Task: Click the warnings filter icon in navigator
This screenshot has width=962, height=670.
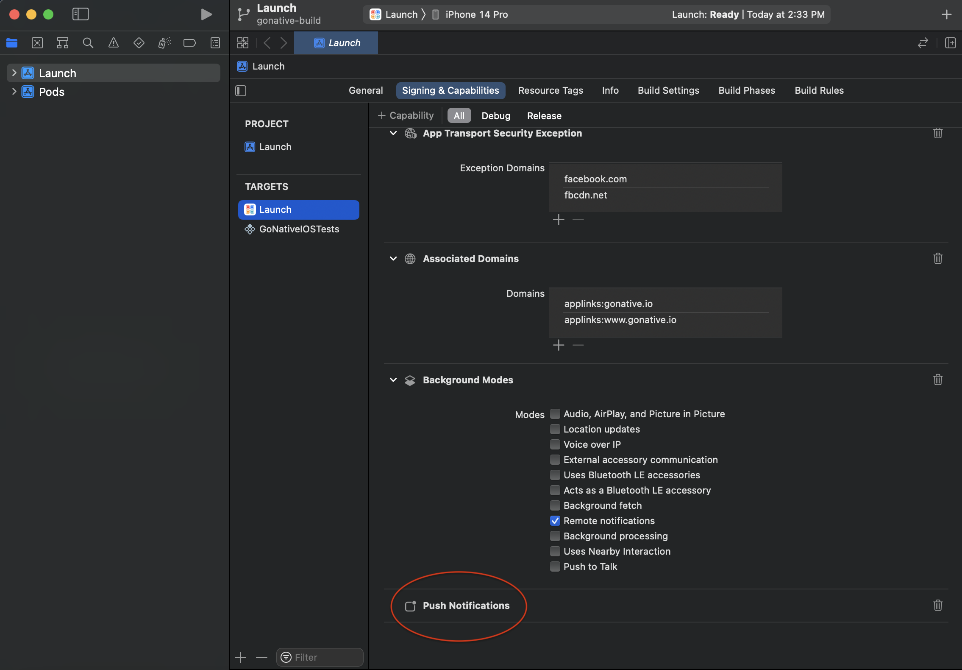Action: pos(113,42)
